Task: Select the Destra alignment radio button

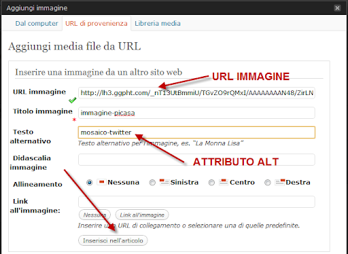Action: pyautogui.click(x=268, y=183)
